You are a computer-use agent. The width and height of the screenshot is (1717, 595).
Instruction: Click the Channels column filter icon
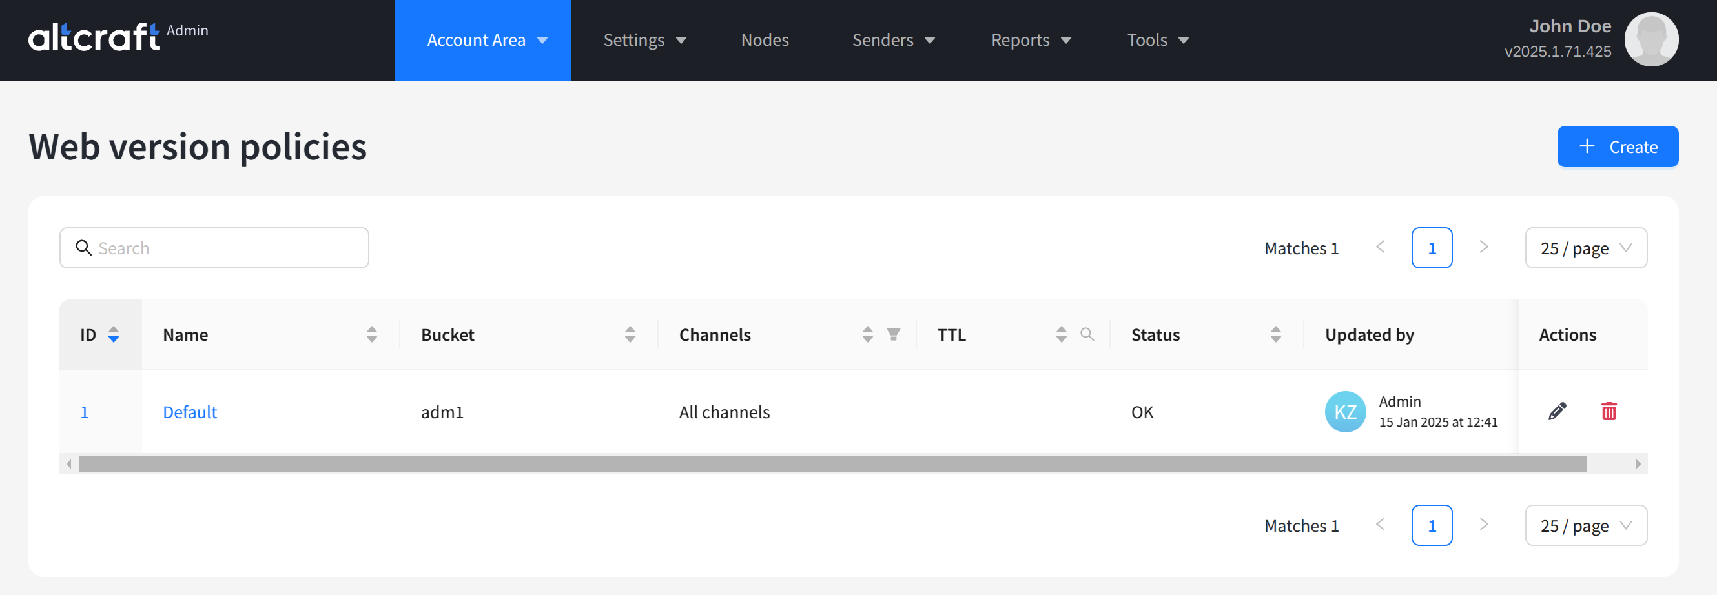(893, 334)
